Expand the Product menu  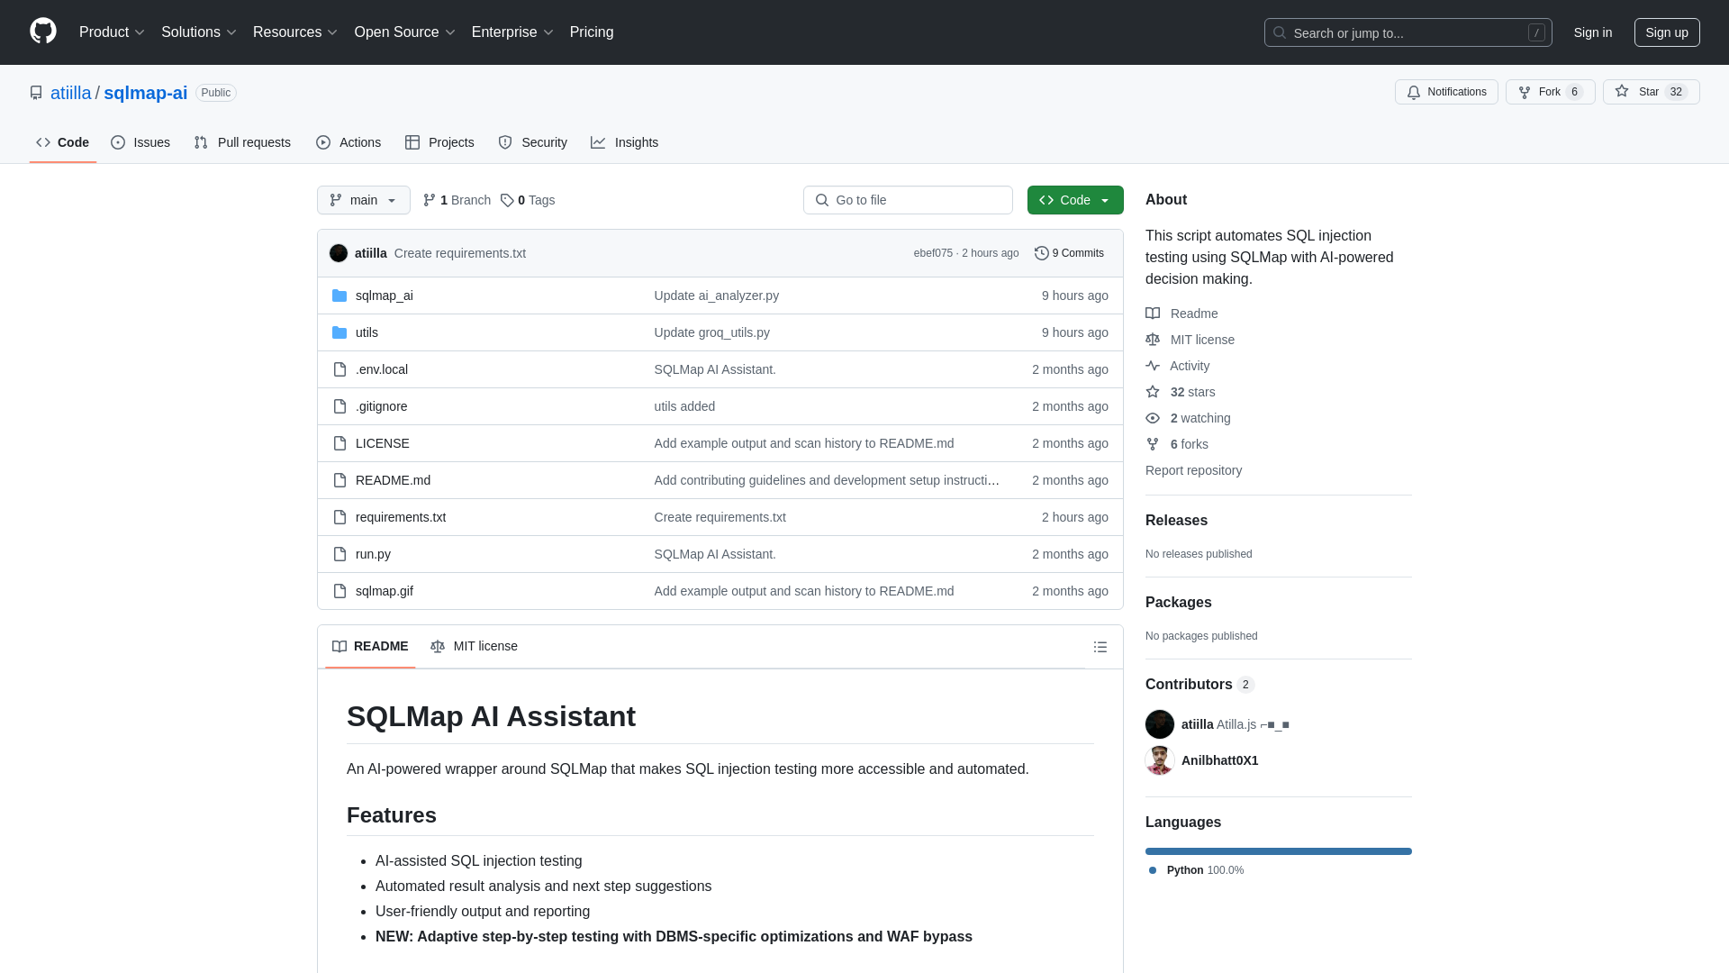point(112,32)
